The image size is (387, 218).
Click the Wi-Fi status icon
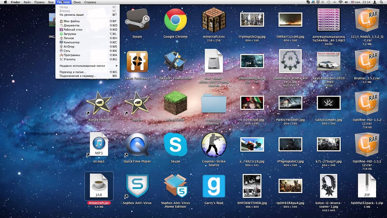click(340, 2)
